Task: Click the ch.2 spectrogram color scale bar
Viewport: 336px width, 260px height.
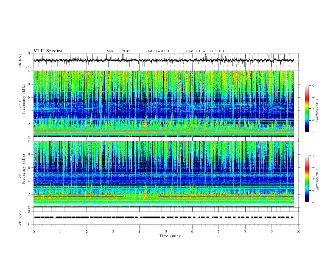Action: coord(307,179)
